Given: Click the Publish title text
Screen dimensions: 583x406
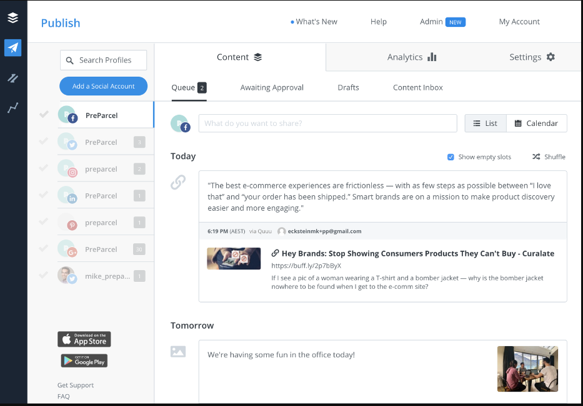Looking at the screenshot, I should tap(60, 23).
